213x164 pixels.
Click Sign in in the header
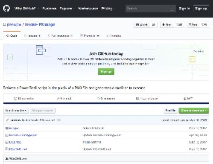[184, 9]
